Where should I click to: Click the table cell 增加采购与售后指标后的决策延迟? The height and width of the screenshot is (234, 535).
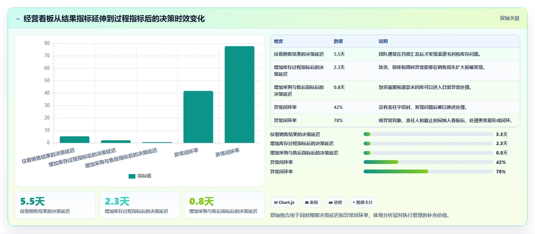click(299, 90)
